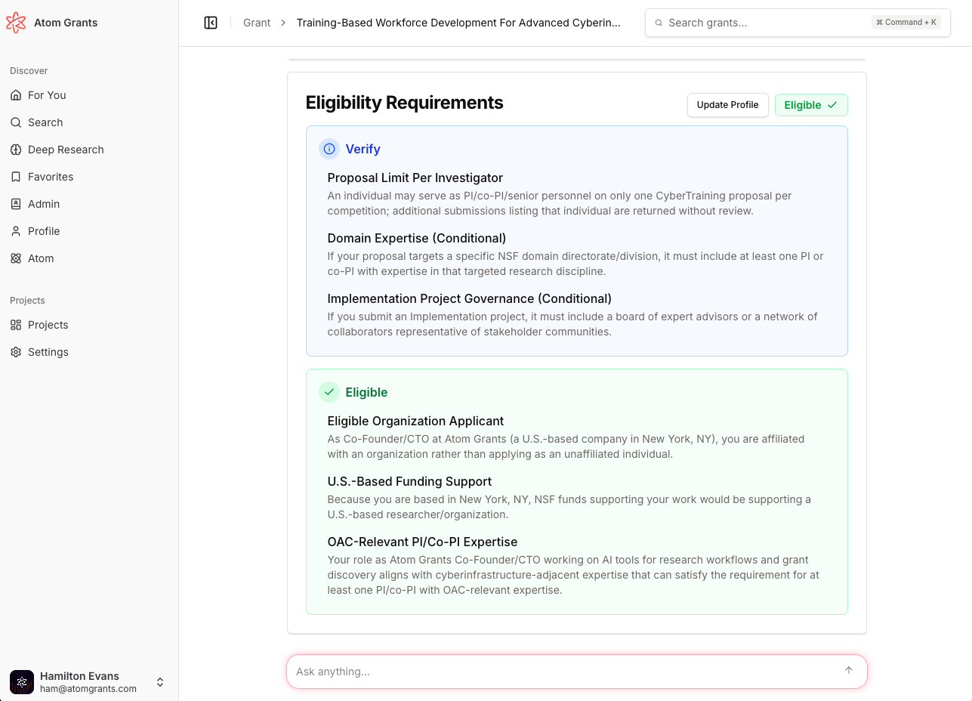Click the magnifier icon in Search grants field
This screenshot has height=701, width=972.
[x=659, y=23]
